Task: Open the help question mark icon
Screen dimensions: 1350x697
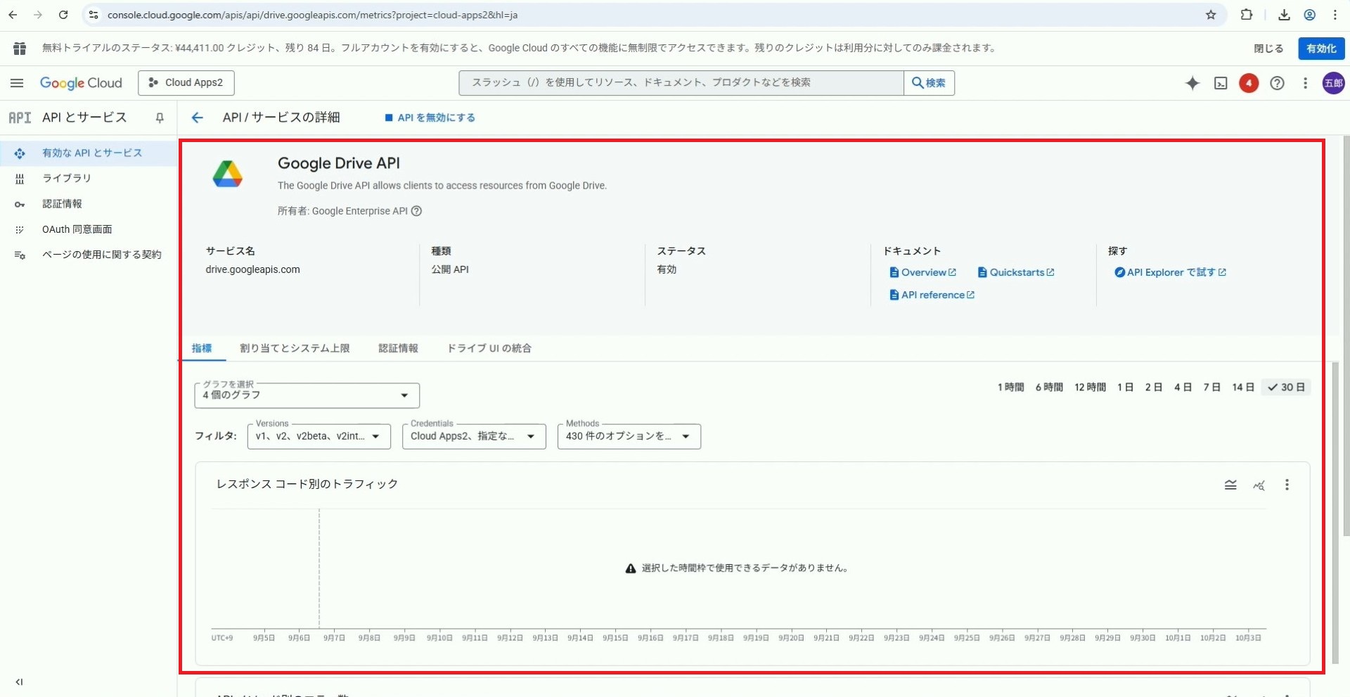Action: coord(1277,83)
